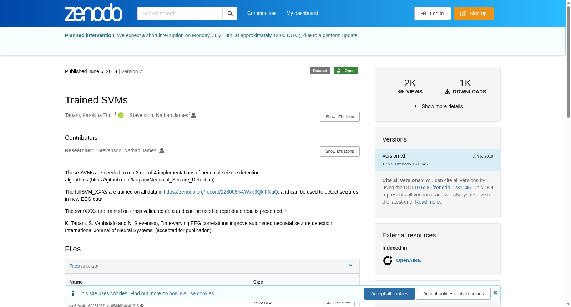Focus the Search records field
The image size is (571, 307).
tap(180, 14)
